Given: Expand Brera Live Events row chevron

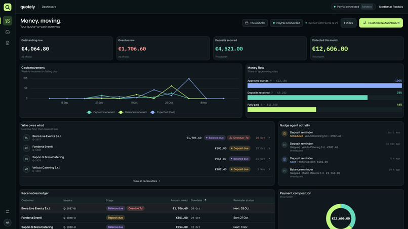Looking at the screenshot, I should pos(269,138).
